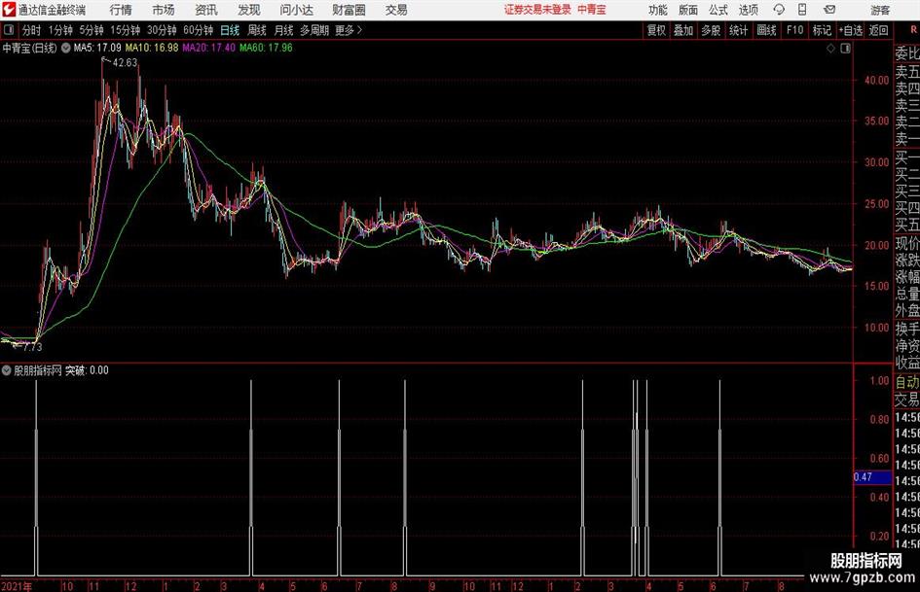Viewport: 920px width, 592px height.
Task: Open the 公式 formula menu
Action: [718, 10]
